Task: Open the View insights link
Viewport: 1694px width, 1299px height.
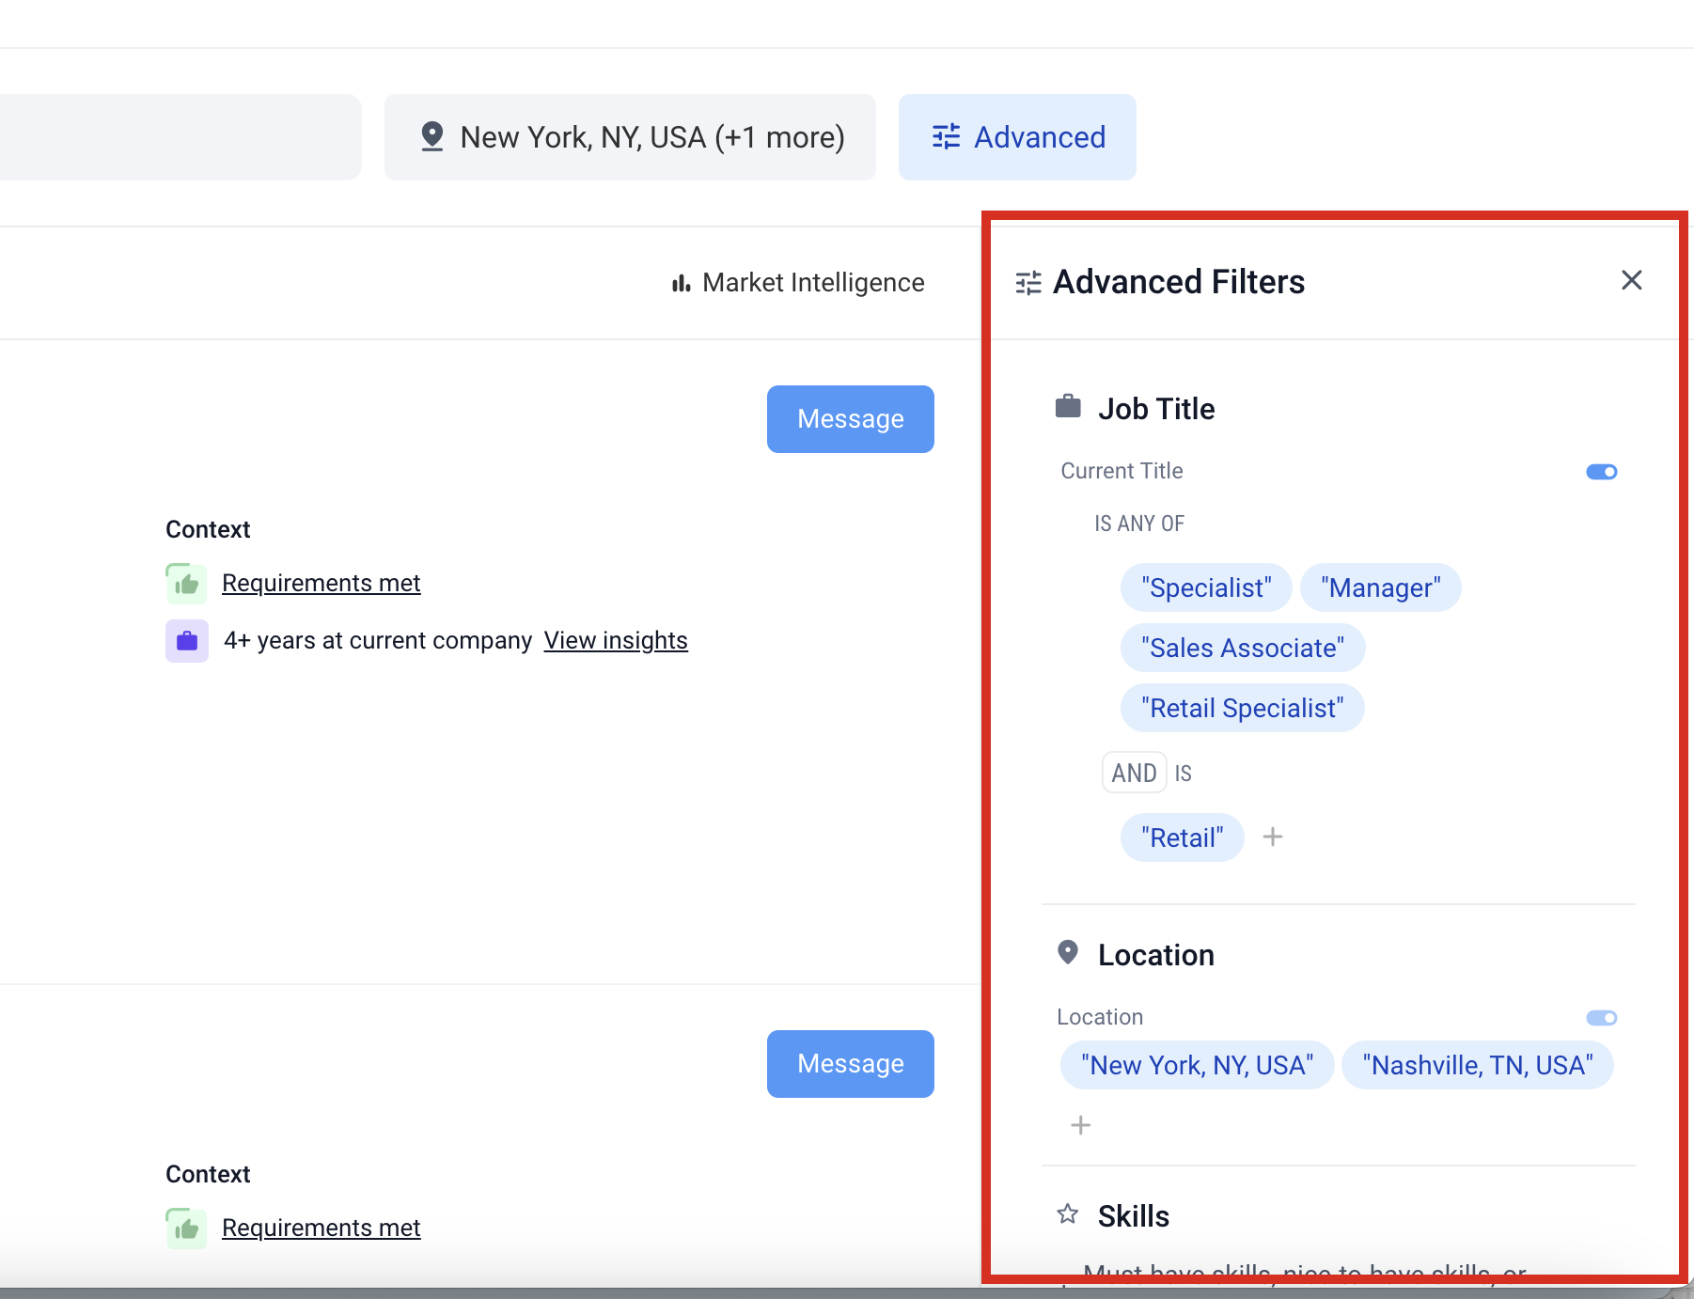Action: point(616,640)
